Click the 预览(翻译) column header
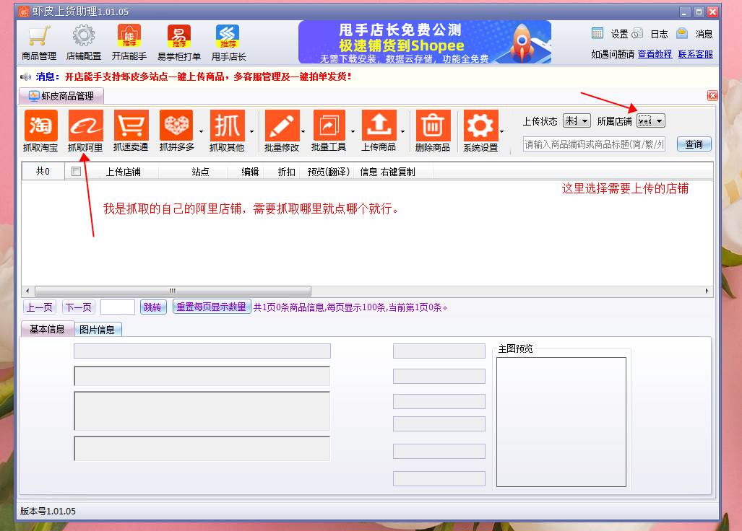 329,172
